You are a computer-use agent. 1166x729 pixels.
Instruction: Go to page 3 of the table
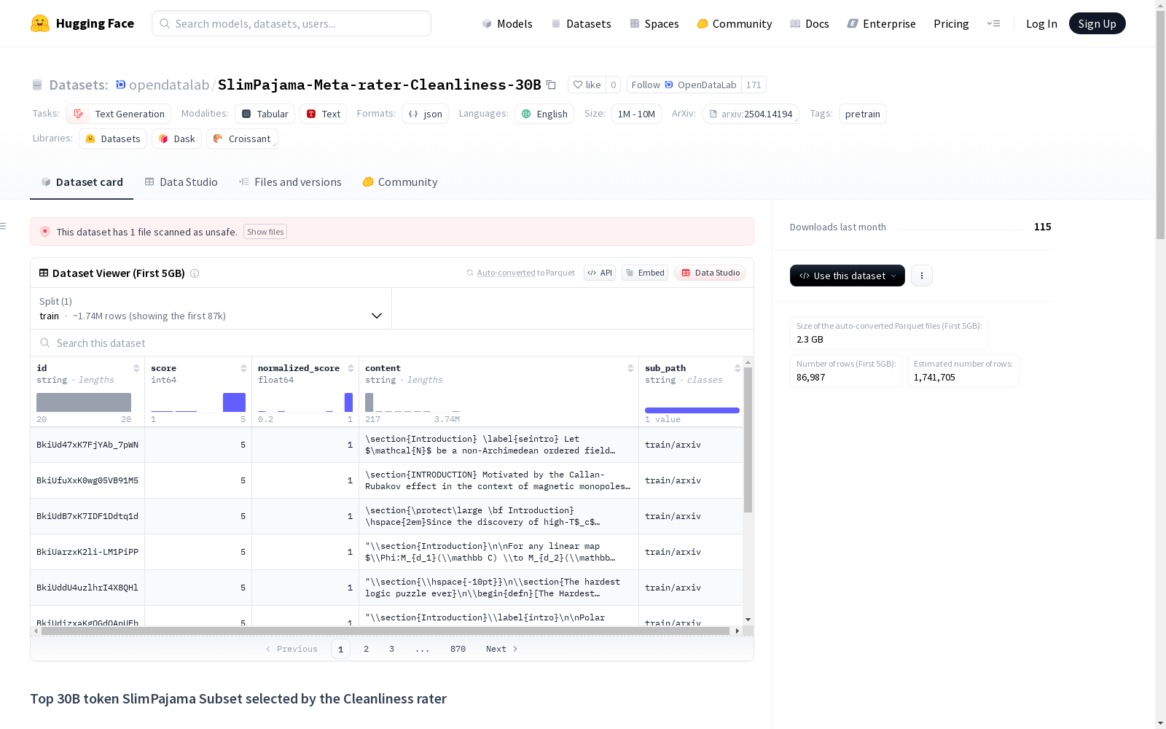pyautogui.click(x=391, y=649)
